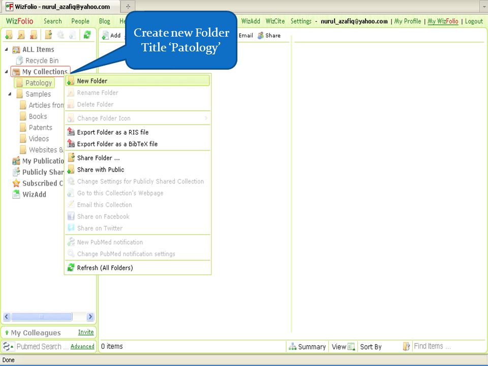Image resolution: width=488 pixels, height=366 pixels.
Task: Click the WizFolio favicon in browser tab
Action: coord(10,7)
